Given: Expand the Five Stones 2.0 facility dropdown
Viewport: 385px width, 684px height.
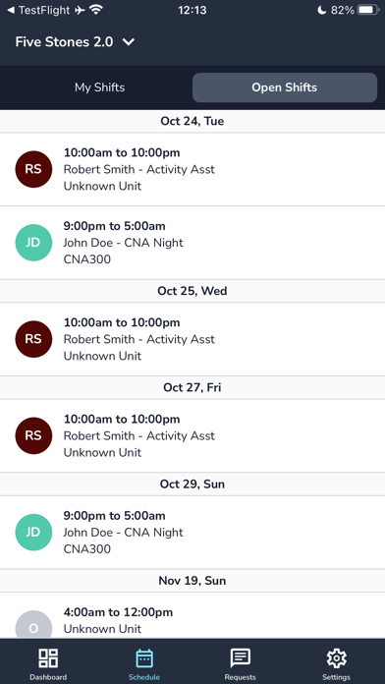Looking at the screenshot, I should [x=75, y=42].
